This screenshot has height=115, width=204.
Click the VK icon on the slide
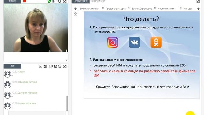click(135, 42)
